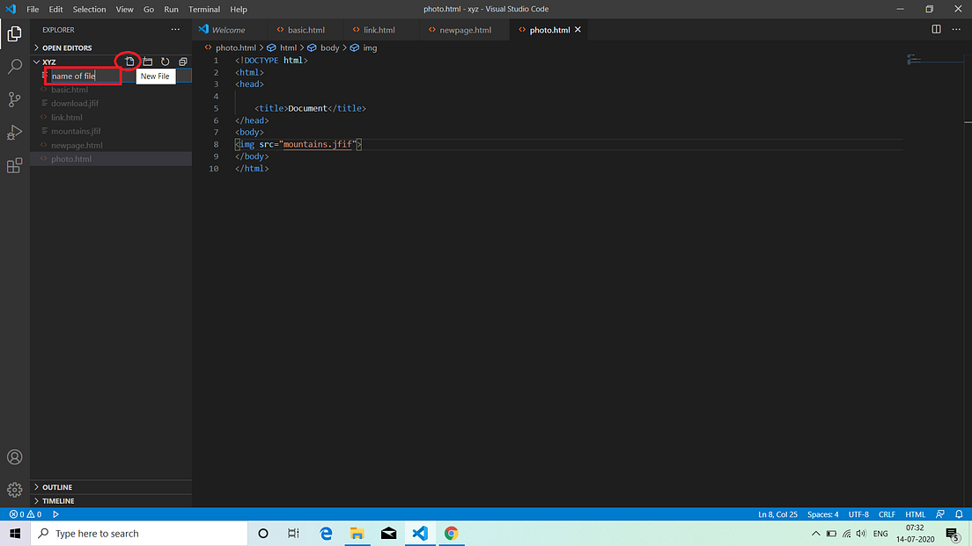972x546 pixels.
Task: Click the Refresh Explorer icon
Action: click(165, 62)
